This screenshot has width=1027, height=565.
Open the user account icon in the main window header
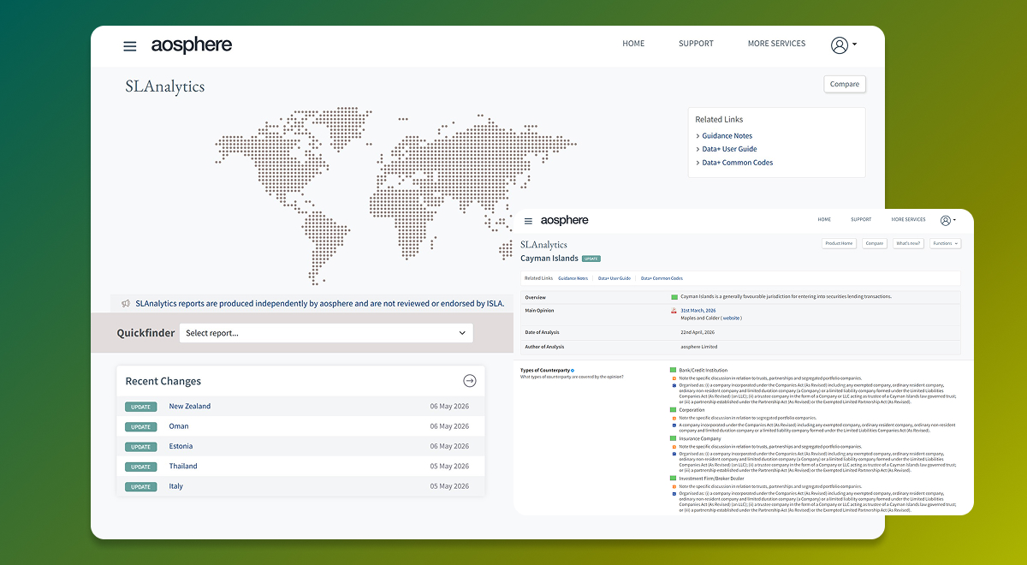pyautogui.click(x=839, y=45)
